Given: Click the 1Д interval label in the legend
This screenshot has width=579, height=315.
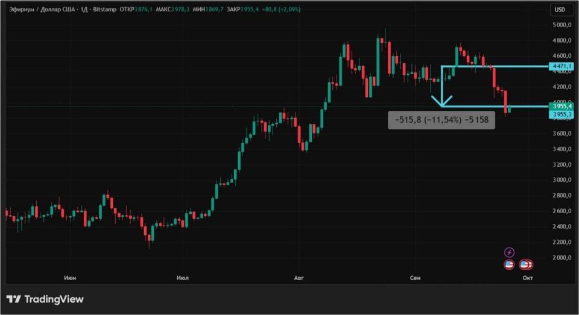Looking at the screenshot, I should (84, 9).
